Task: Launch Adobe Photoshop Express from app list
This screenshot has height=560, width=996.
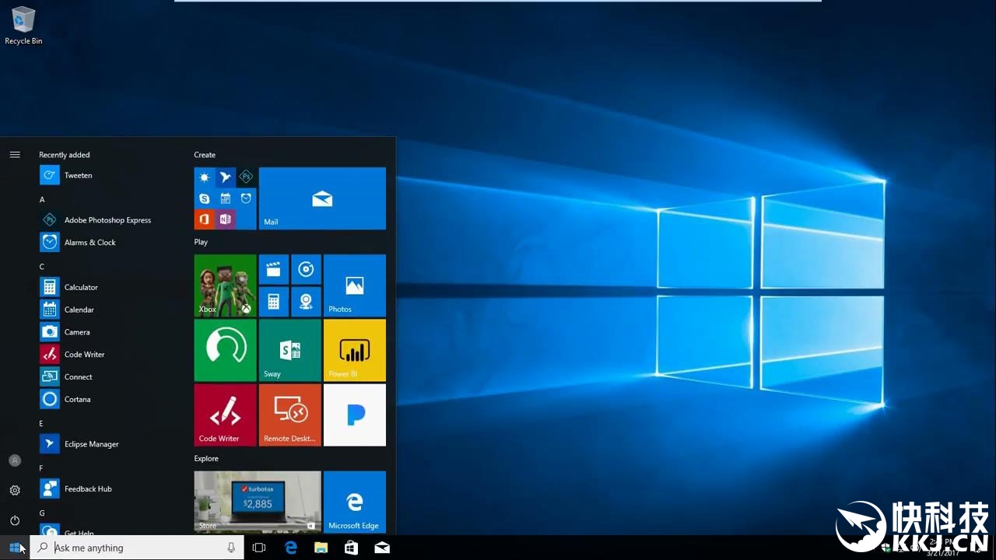Action: [x=107, y=220]
